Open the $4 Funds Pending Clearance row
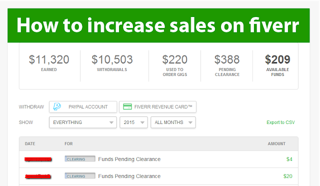The height and width of the screenshot is (186, 320). 158,159
